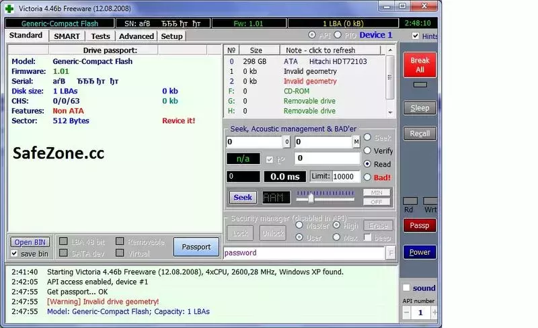Screen dimensions: 538x328
Task: Click the device list scroll down arrow
Action: pos(390,112)
